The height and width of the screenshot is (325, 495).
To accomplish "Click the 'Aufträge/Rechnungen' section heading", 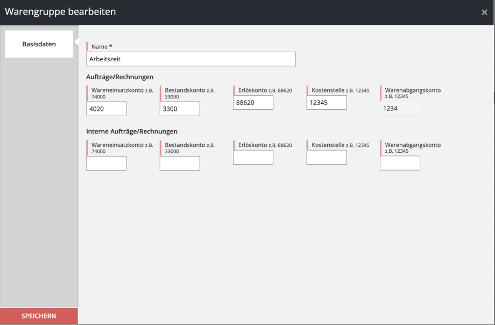I will coord(120,77).
